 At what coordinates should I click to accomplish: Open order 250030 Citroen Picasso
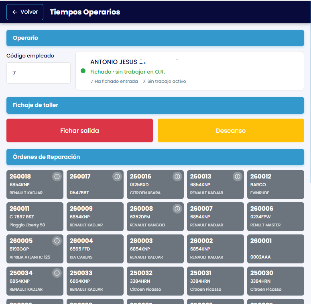[x=276, y=281]
